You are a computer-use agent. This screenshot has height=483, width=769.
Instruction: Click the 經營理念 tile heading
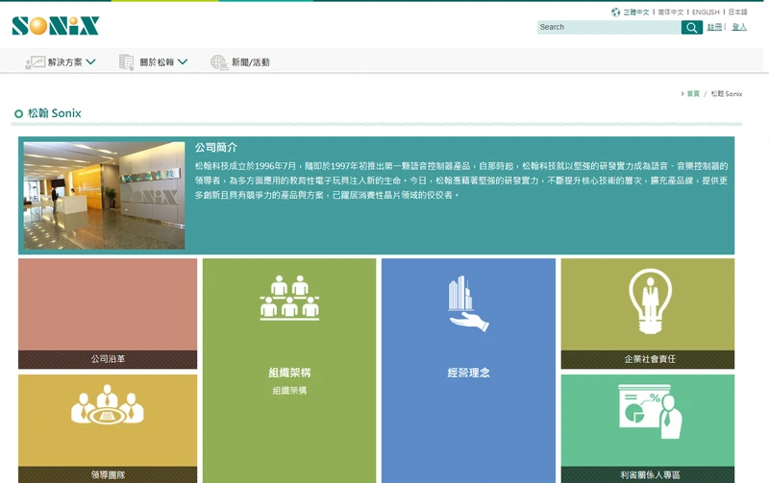click(x=468, y=373)
